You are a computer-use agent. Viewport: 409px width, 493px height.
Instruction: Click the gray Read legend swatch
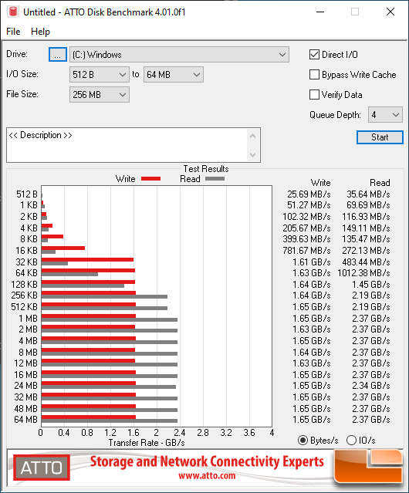point(215,178)
